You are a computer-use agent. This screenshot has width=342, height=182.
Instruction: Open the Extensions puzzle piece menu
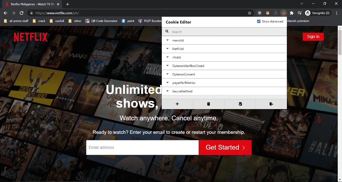pyautogui.click(x=291, y=13)
